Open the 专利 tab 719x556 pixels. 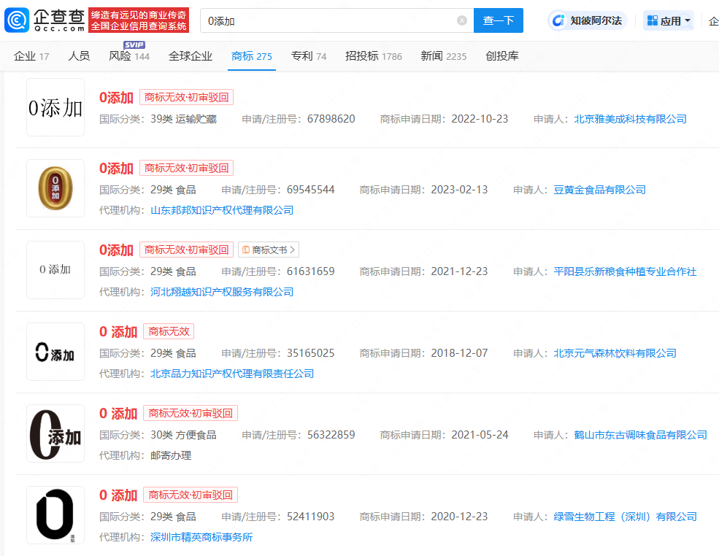click(x=309, y=56)
